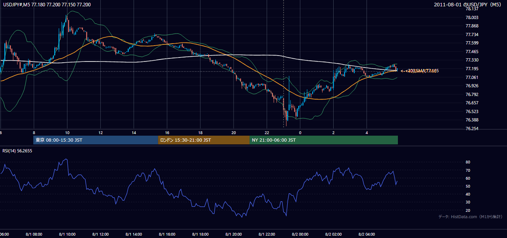Click price axis label 76.657
The image size is (507, 238).
pos(472,103)
